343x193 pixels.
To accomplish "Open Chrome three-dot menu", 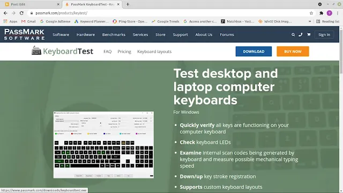I will 338,13.
